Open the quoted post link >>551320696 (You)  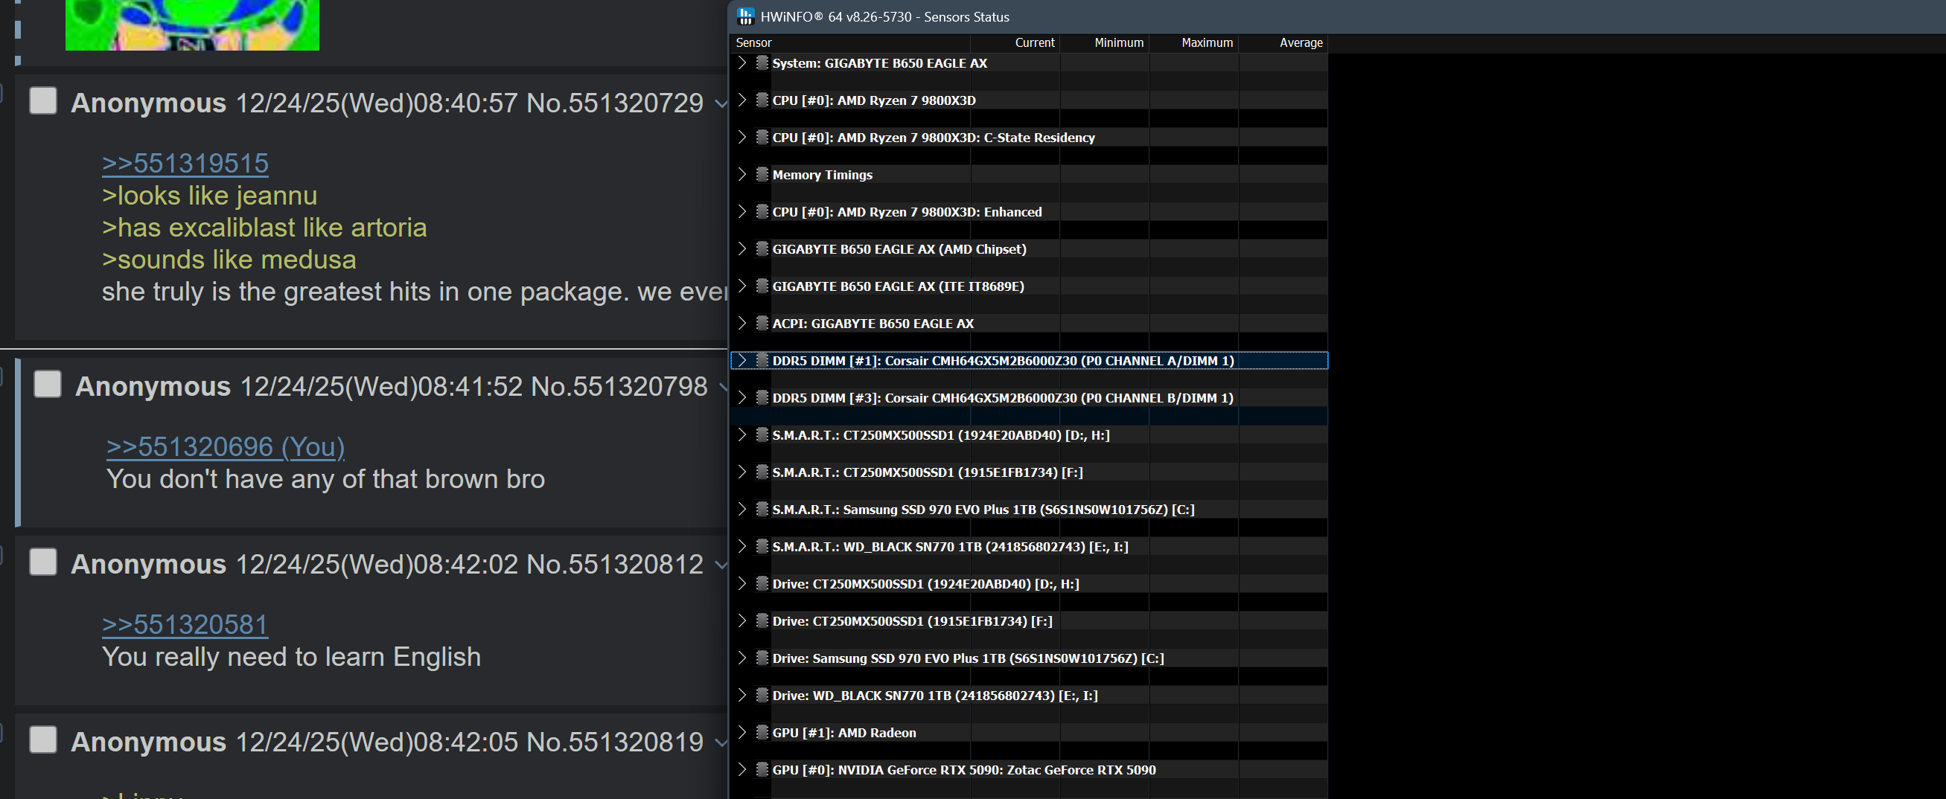(225, 447)
